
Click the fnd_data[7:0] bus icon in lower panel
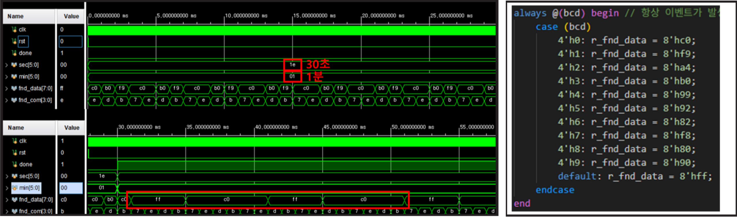click(14, 200)
